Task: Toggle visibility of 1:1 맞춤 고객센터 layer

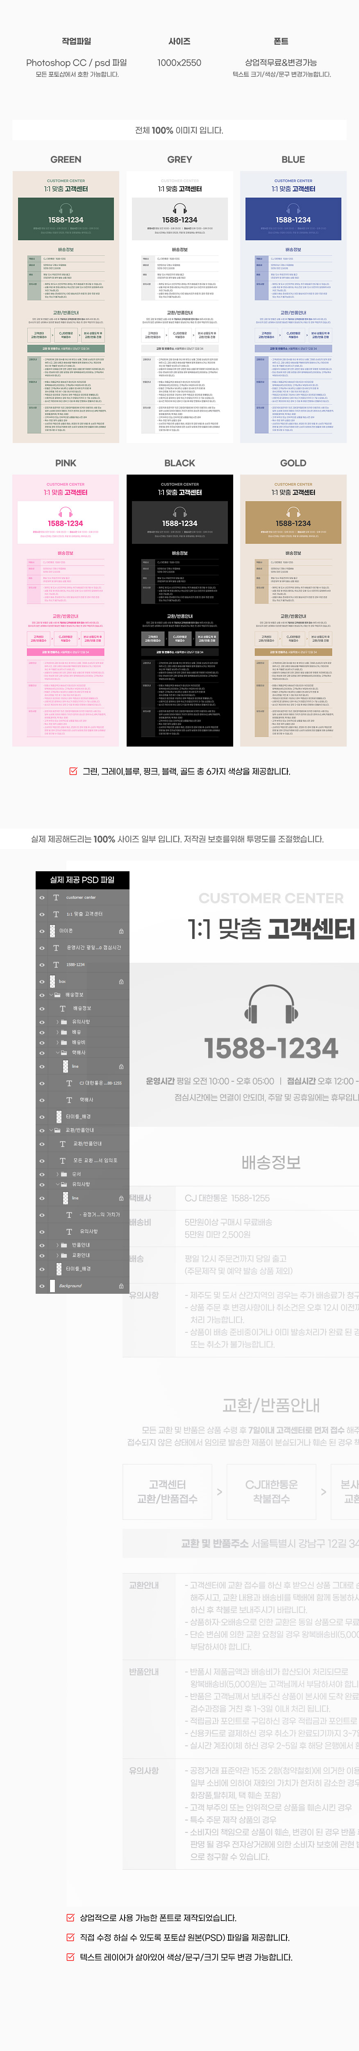Action: (42, 914)
